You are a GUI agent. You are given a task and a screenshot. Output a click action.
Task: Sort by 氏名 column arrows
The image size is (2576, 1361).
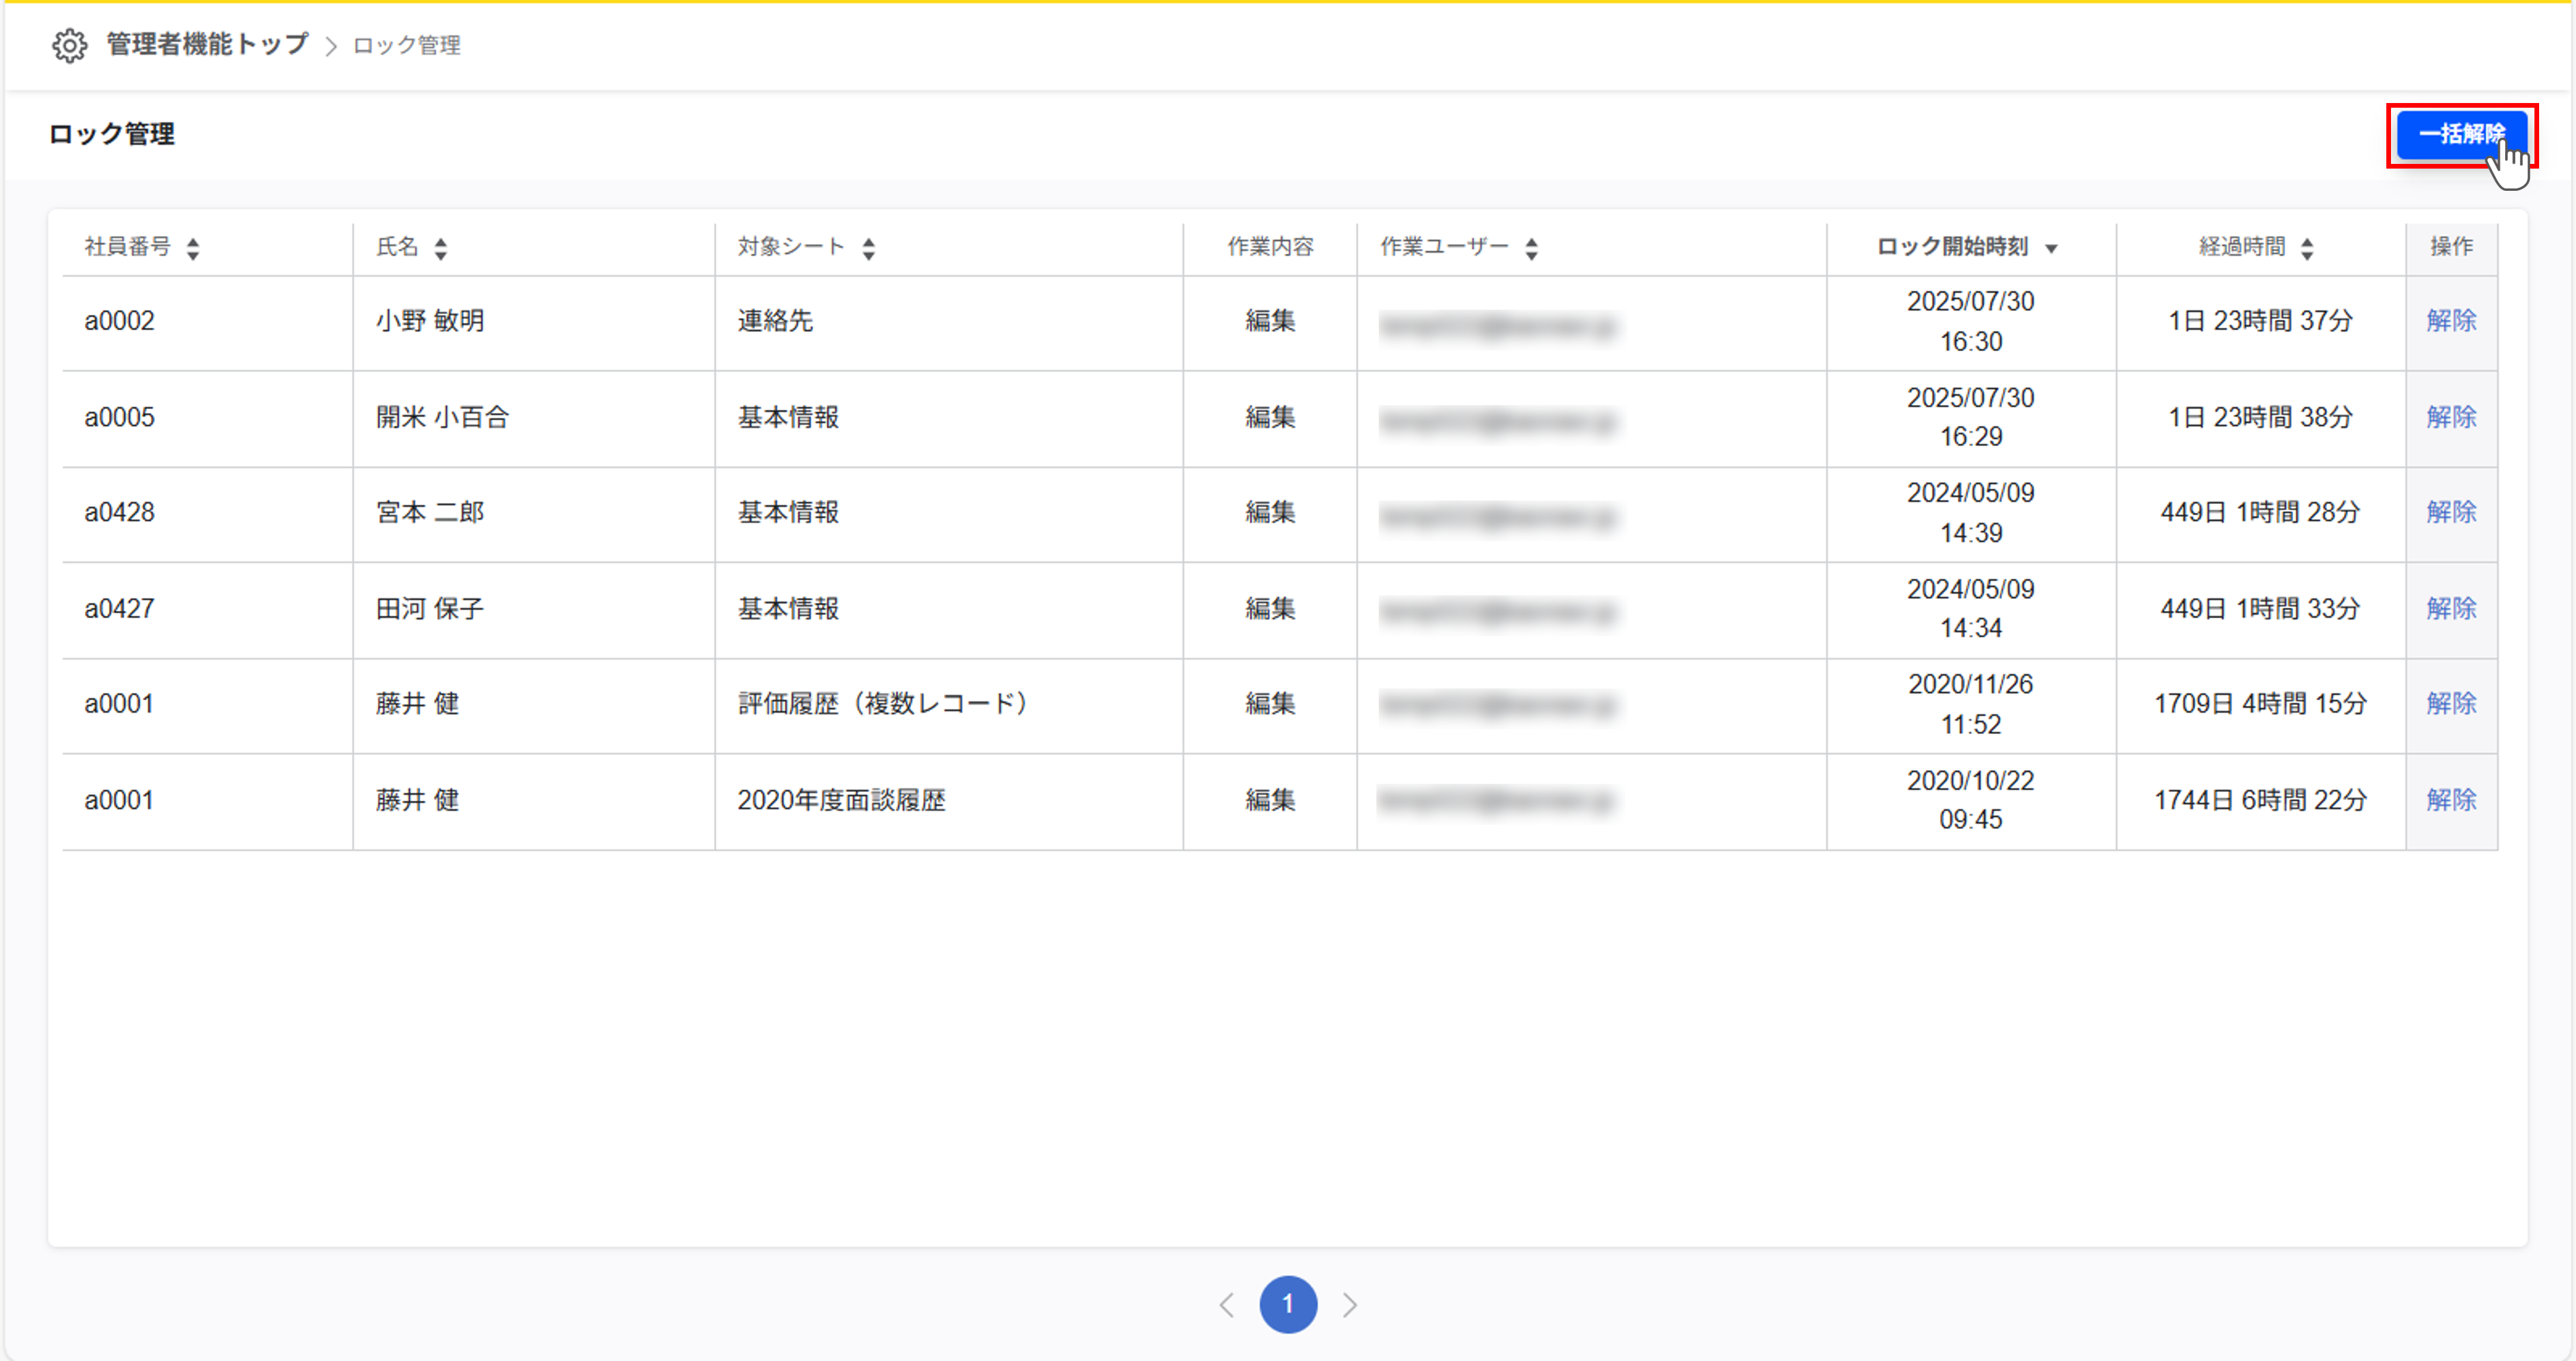pos(441,248)
